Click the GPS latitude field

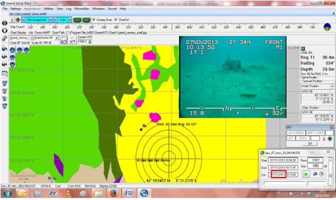pyautogui.click(x=296, y=133)
